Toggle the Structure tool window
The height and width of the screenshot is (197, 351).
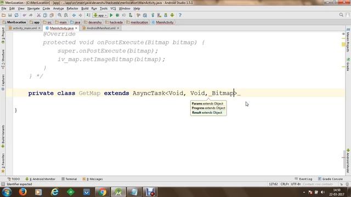tap(3, 59)
